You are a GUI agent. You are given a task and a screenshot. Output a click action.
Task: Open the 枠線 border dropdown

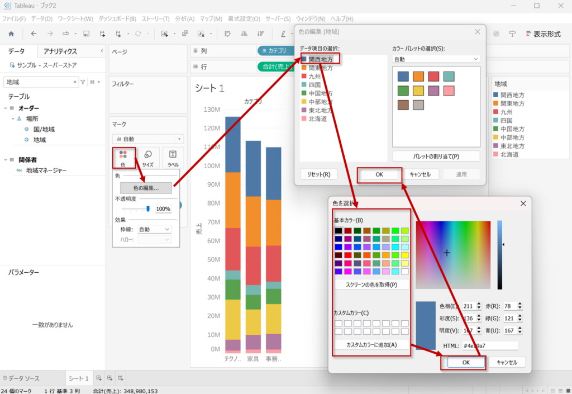pos(154,229)
